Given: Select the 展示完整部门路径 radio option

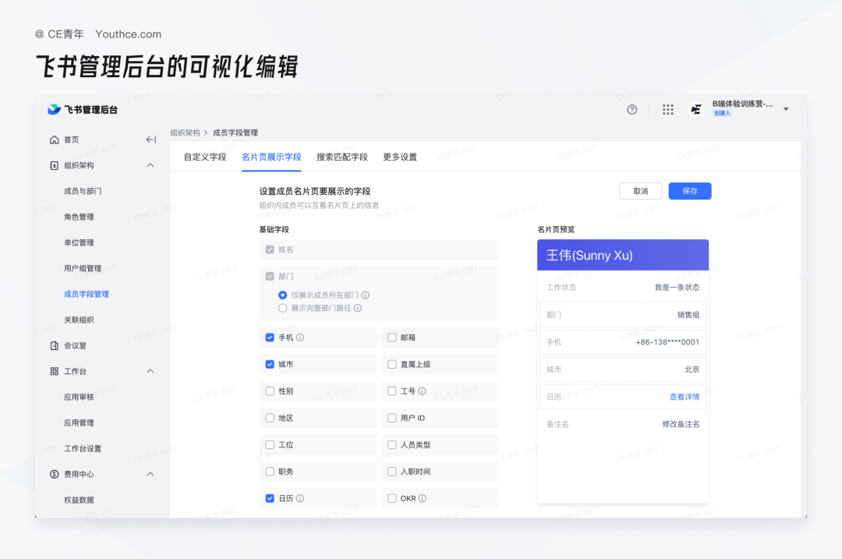Looking at the screenshot, I should pos(282,308).
